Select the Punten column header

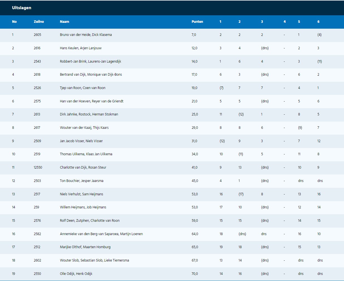(x=197, y=22)
